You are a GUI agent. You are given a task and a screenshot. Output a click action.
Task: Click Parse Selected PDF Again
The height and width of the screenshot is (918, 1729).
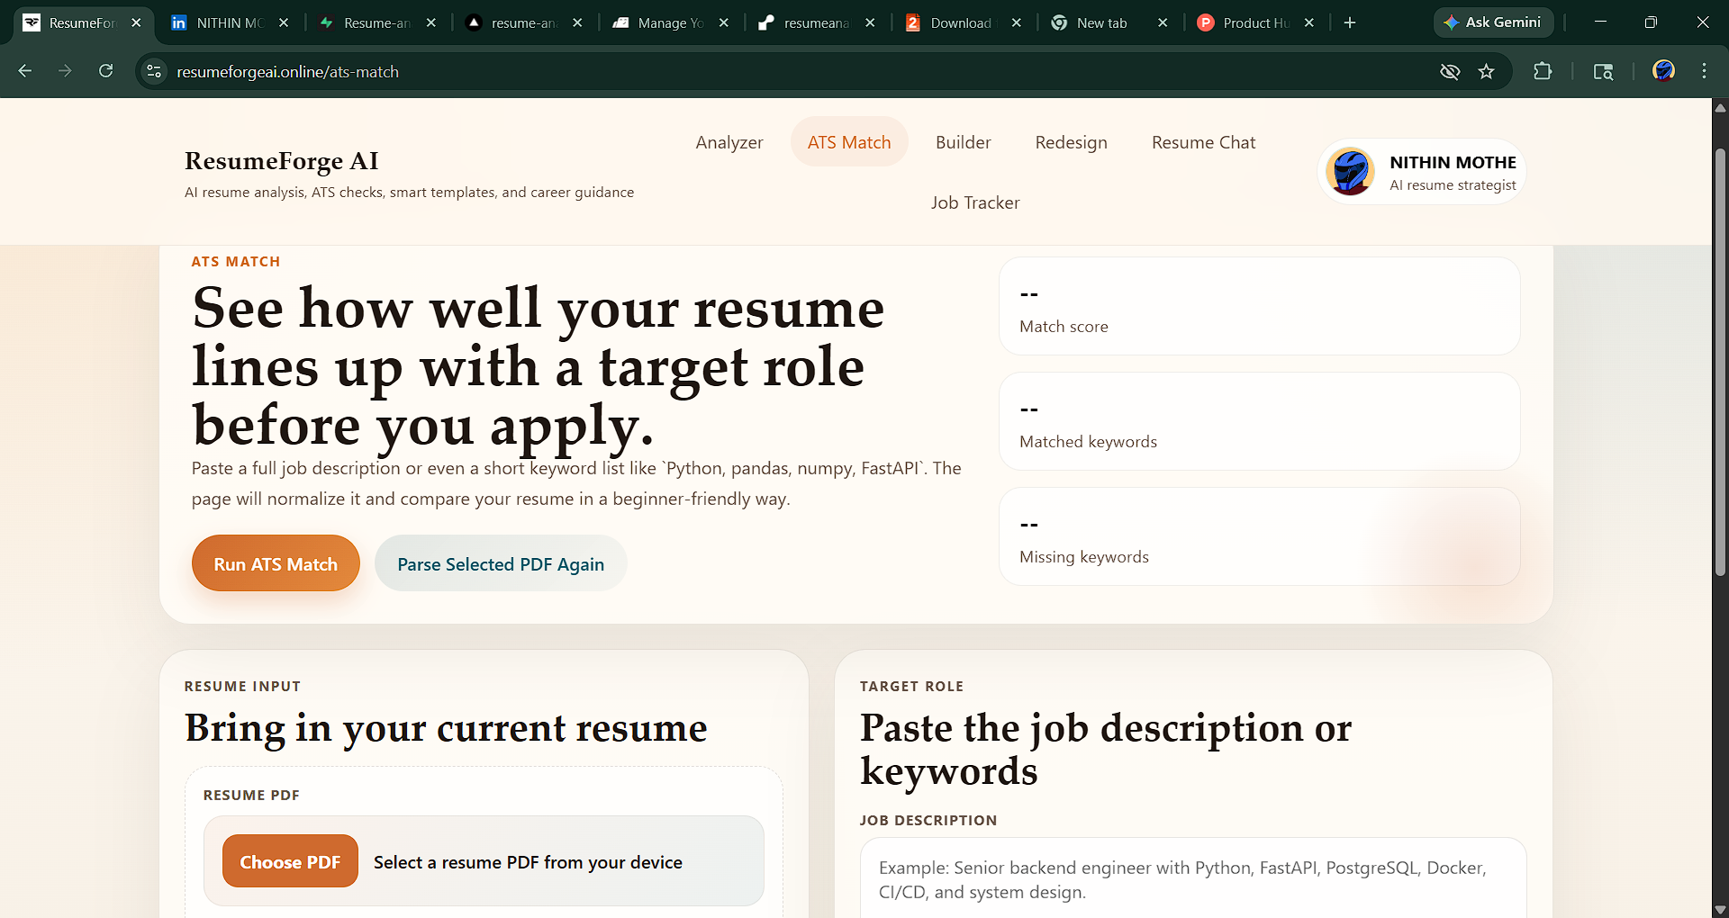(501, 563)
